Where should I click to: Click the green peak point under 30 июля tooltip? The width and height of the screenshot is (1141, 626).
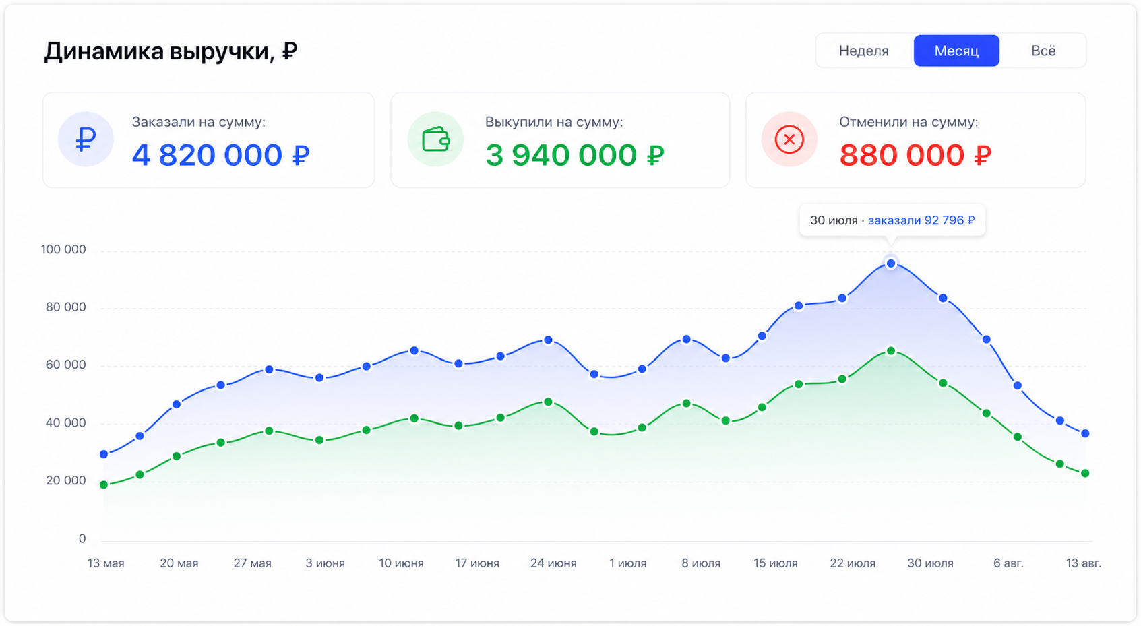click(891, 351)
